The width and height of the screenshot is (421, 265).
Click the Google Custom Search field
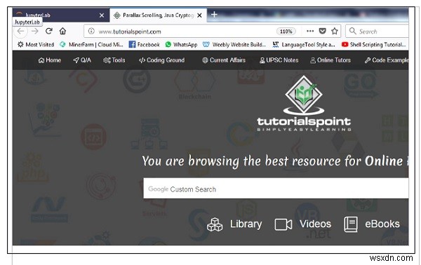276,189
